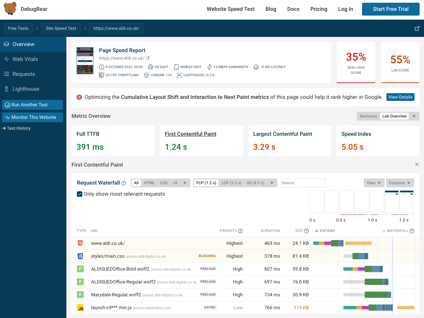Open Test History link

click(x=16, y=128)
